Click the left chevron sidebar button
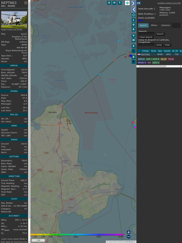Viewport: 182px width, 243px height. pyautogui.click(x=133, y=10)
